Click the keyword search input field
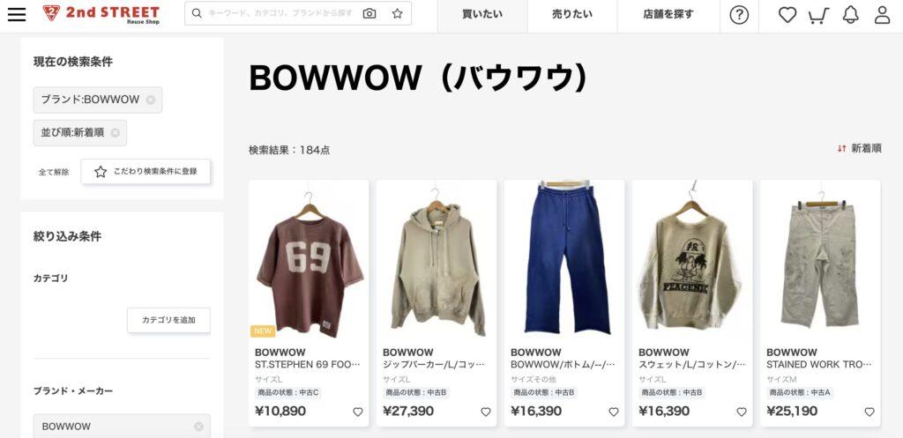This screenshot has height=438, width=903. [x=281, y=13]
